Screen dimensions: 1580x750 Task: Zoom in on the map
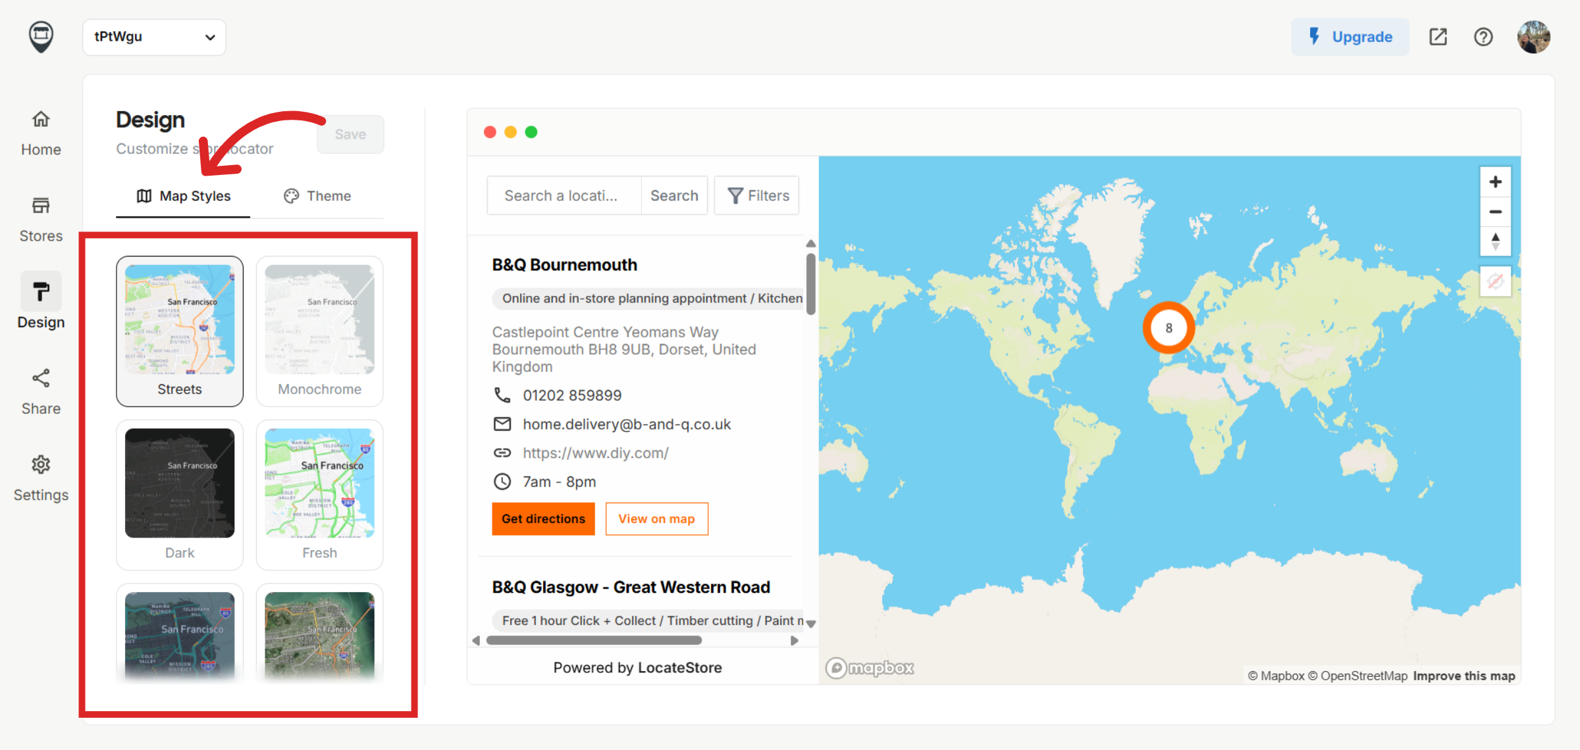click(1496, 182)
